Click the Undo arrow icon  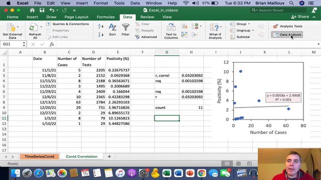(52, 10)
